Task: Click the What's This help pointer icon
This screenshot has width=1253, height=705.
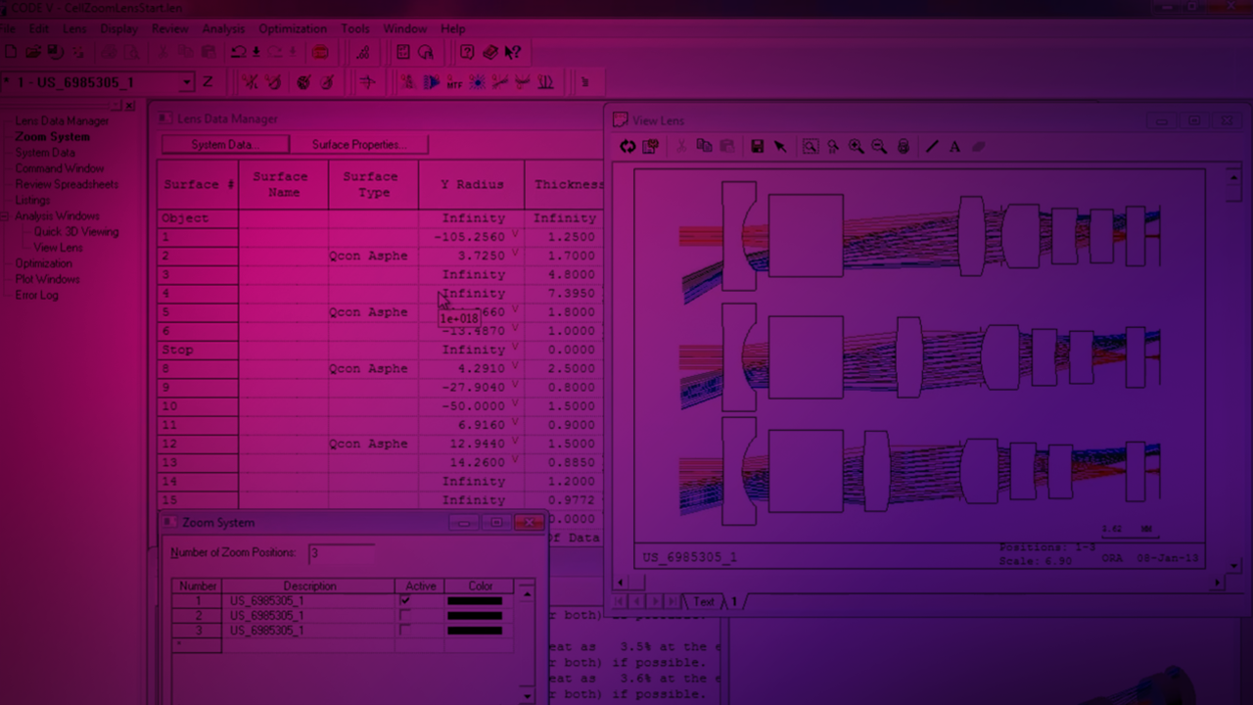Action: (513, 53)
